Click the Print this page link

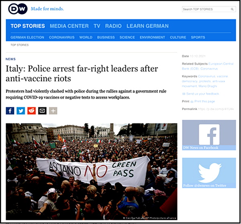(204, 101)
